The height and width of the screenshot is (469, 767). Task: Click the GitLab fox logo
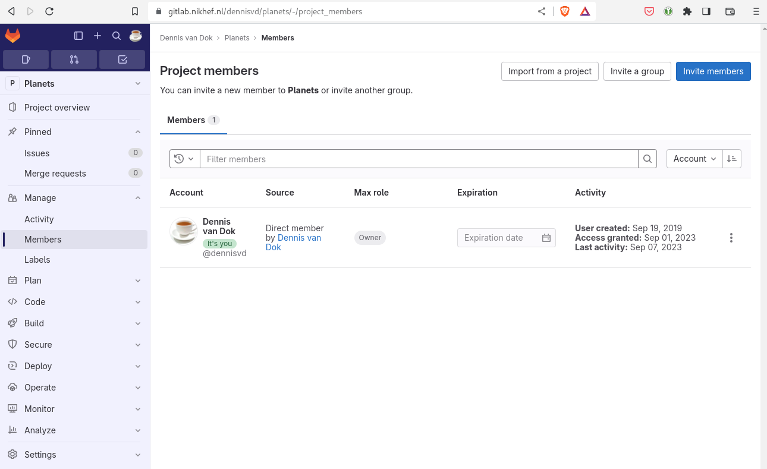tap(13, 36)
